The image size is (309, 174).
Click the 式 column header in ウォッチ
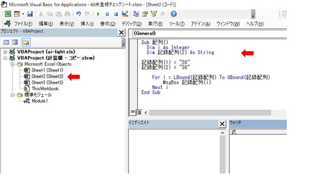258,132
